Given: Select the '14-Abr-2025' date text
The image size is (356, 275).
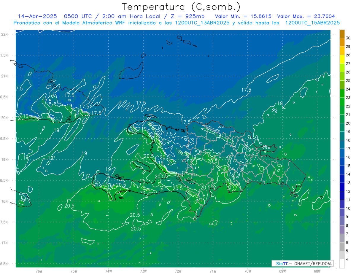Looking at the screenshot, I should pyautogui.click(x=37, y=16).
